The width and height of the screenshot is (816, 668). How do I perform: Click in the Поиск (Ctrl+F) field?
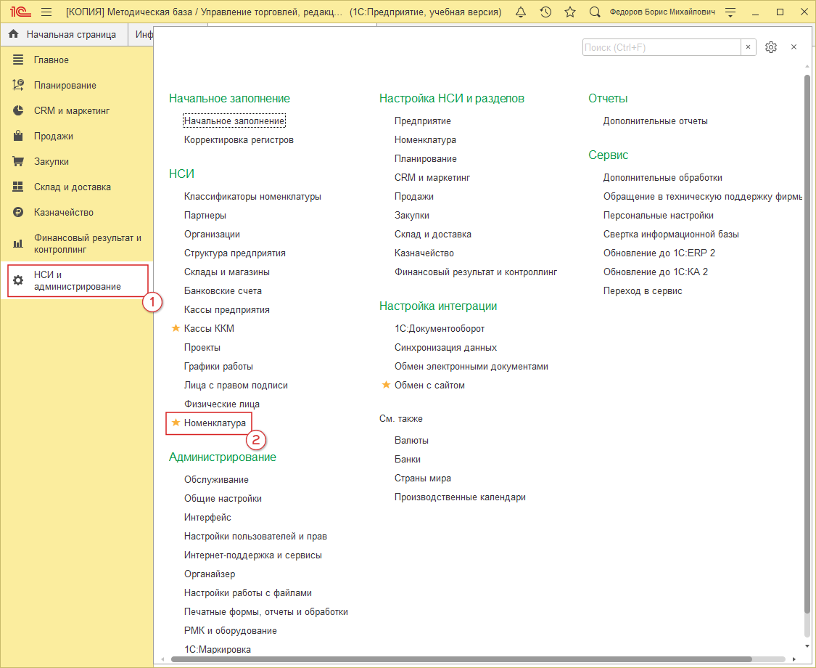click(660, 47)
